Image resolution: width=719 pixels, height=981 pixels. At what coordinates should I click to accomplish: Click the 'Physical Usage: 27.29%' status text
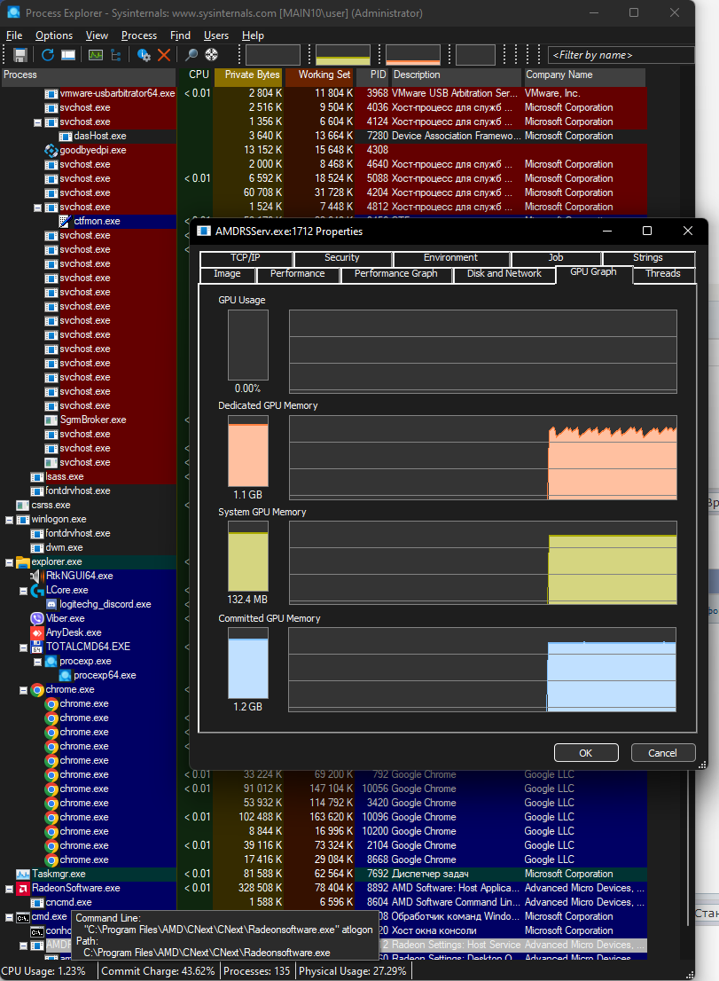[x=353, y=971]
